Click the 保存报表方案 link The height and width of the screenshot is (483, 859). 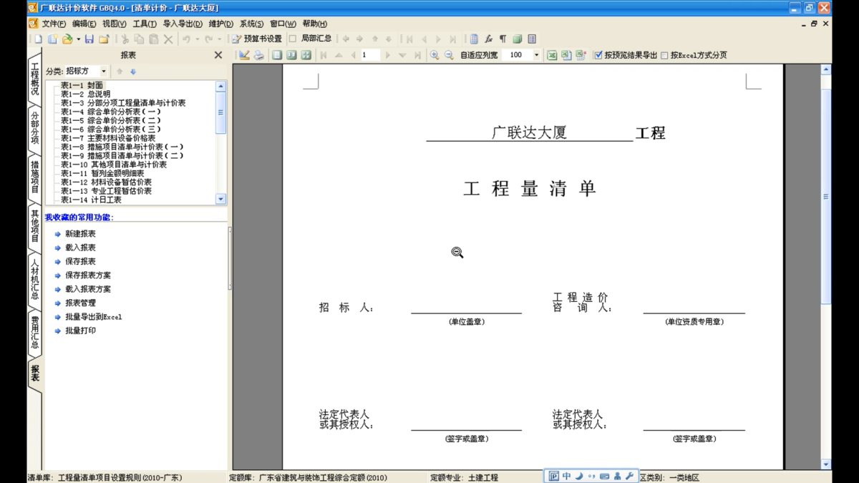(88, 275)
